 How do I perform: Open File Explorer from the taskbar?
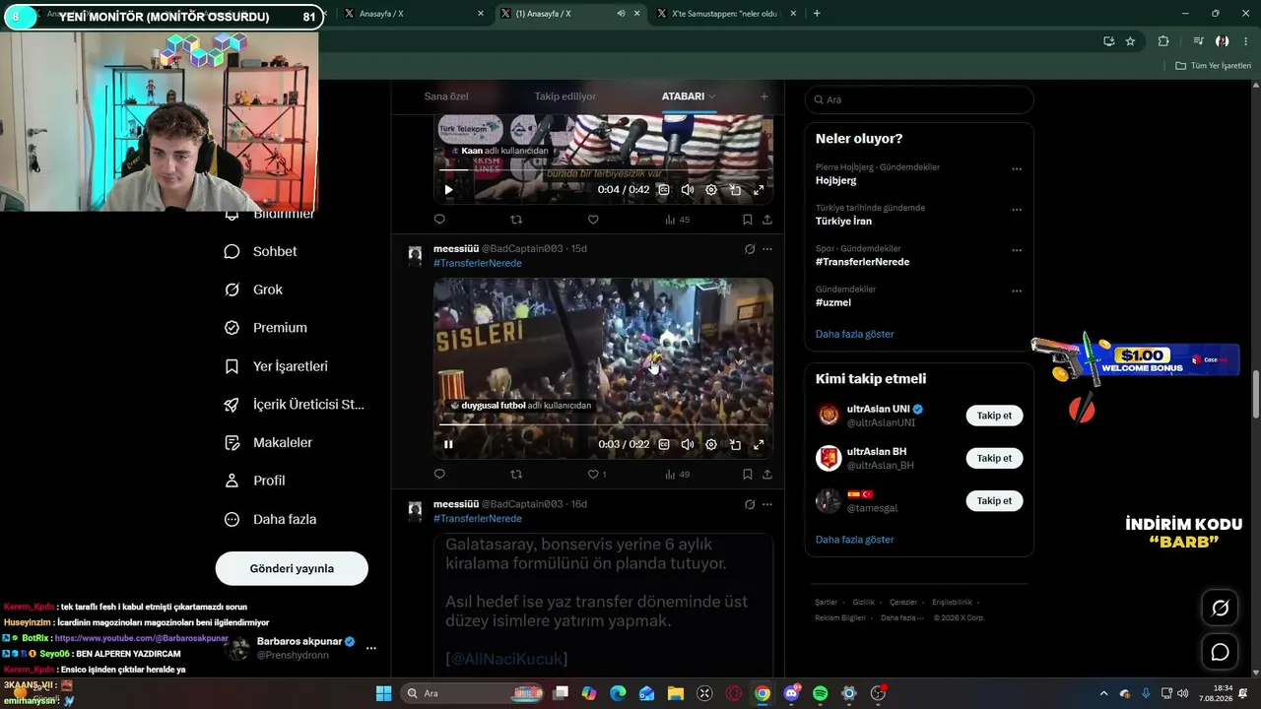[675, 693]
